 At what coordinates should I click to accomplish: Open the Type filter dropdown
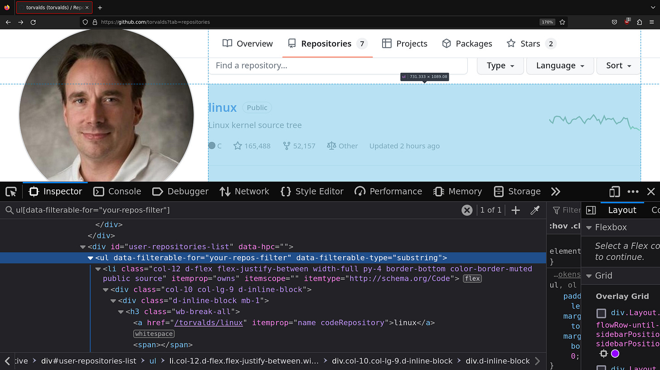coord(500,65)
